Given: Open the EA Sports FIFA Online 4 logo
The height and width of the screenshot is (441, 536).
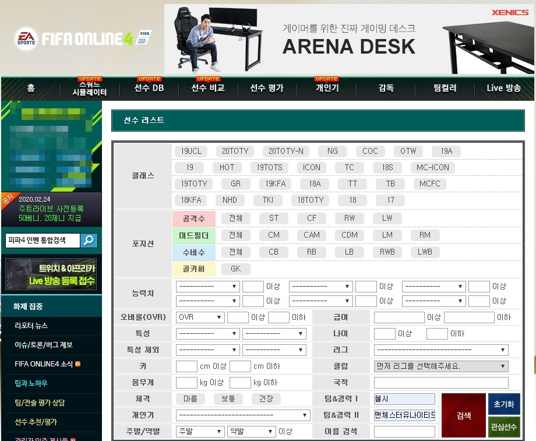Looking at the screenshot, I should (83, 38).
